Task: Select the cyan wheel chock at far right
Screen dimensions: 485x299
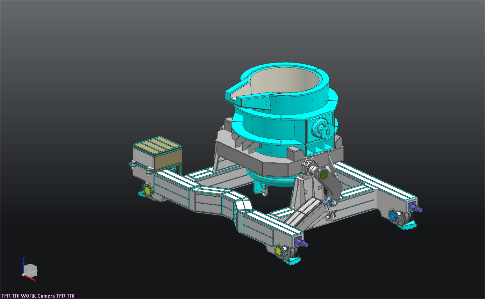Action: point(407,227)
